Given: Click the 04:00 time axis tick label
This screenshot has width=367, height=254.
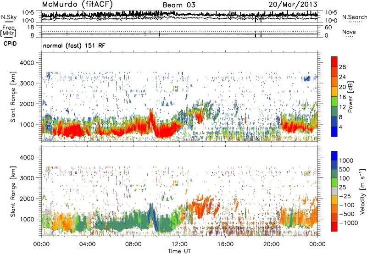Looking at the screenshot, I should 87,244.
